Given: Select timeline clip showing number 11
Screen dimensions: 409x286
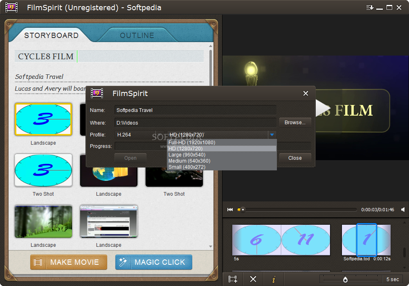Looking at the screenshot, I should pos(306,240).
